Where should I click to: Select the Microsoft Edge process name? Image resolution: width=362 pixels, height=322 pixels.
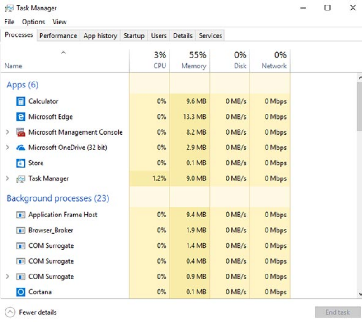(51, 117)
